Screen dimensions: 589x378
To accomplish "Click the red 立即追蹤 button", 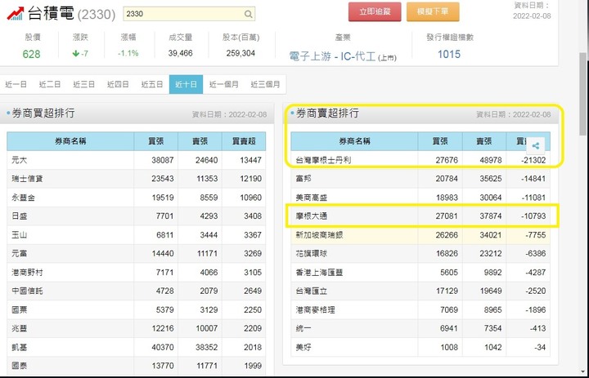I will tap(375, 12).
